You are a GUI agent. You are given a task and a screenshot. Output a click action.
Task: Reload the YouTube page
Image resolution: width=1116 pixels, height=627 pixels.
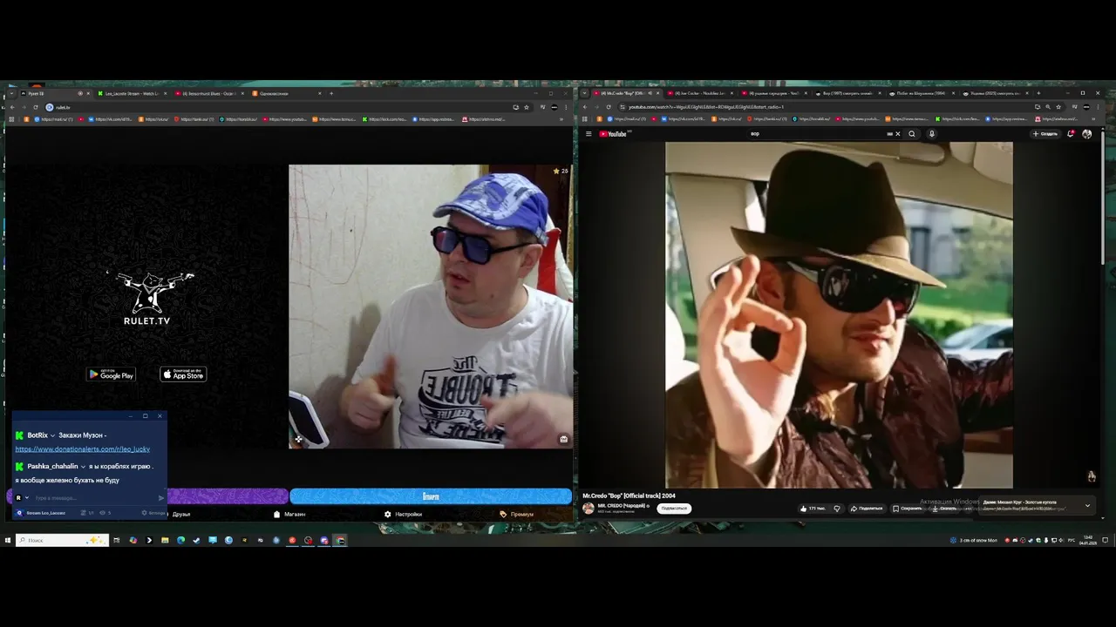[x=609, y=107]
